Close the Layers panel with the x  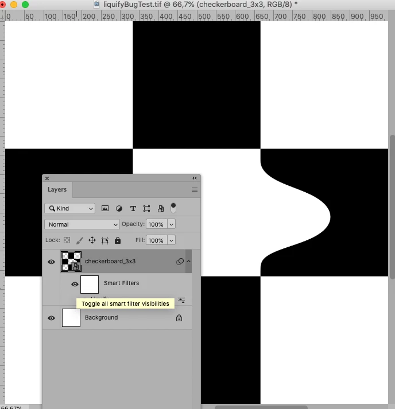click(47, 178)
